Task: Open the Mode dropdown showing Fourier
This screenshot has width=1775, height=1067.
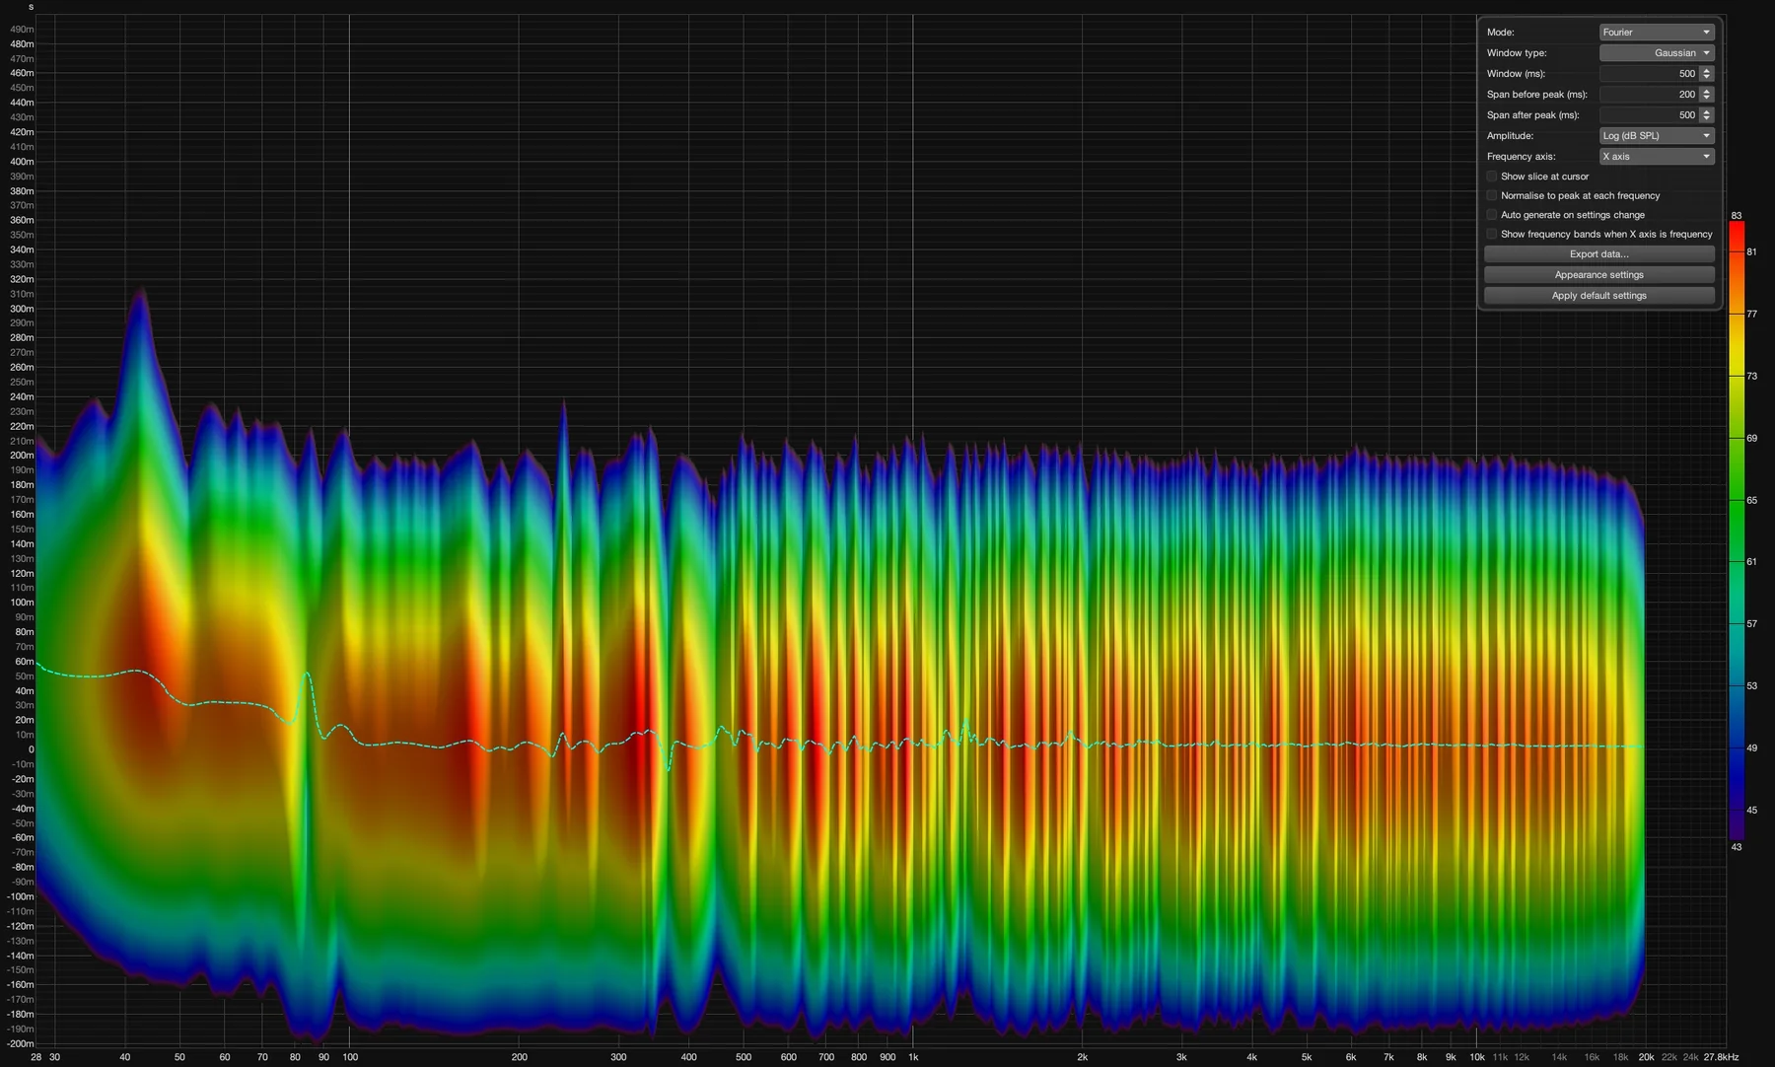Action: tap(1657, 33)
